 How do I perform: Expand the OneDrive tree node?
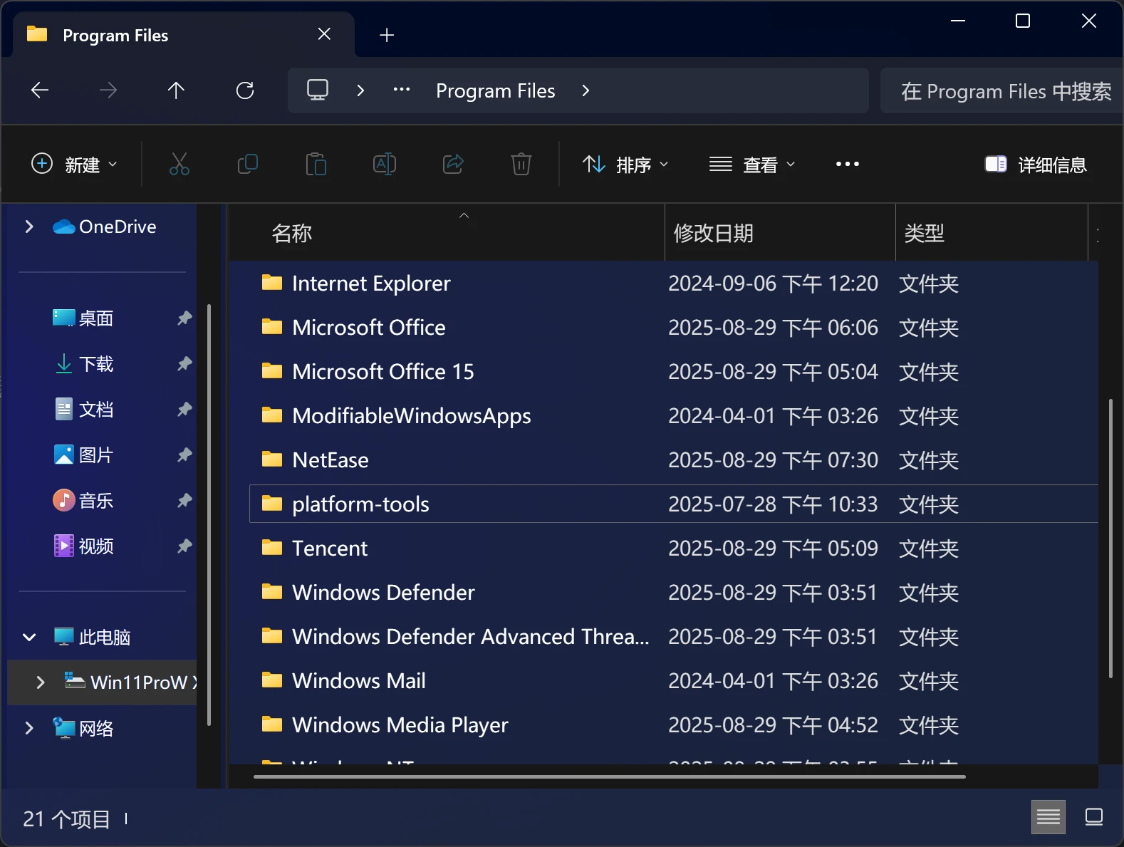(x=29, y=227)
